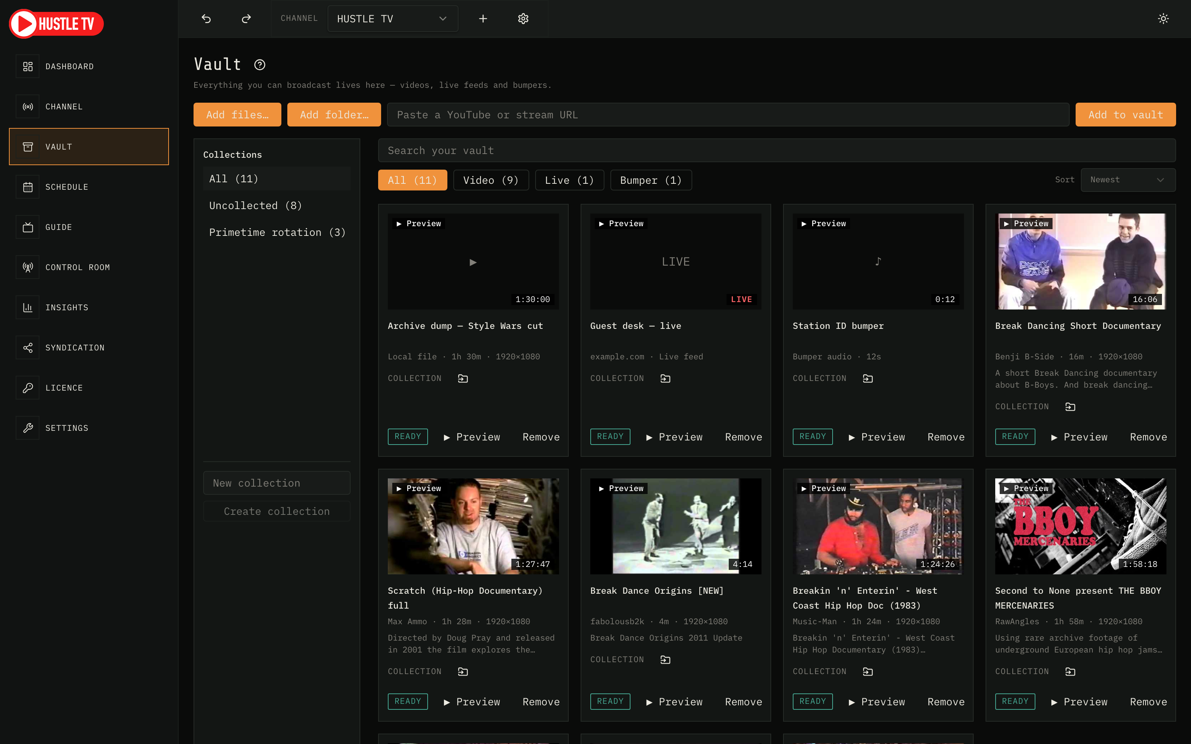Screen dimensions: 1191x744
Task: Assign collection icon for Archive dump card
Action: tap(463, 378)
